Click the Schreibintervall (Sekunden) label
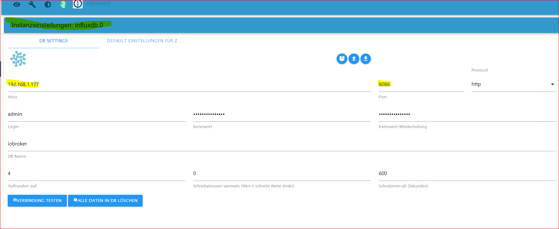This screenshot has height=229, width=559. point(403,186)
